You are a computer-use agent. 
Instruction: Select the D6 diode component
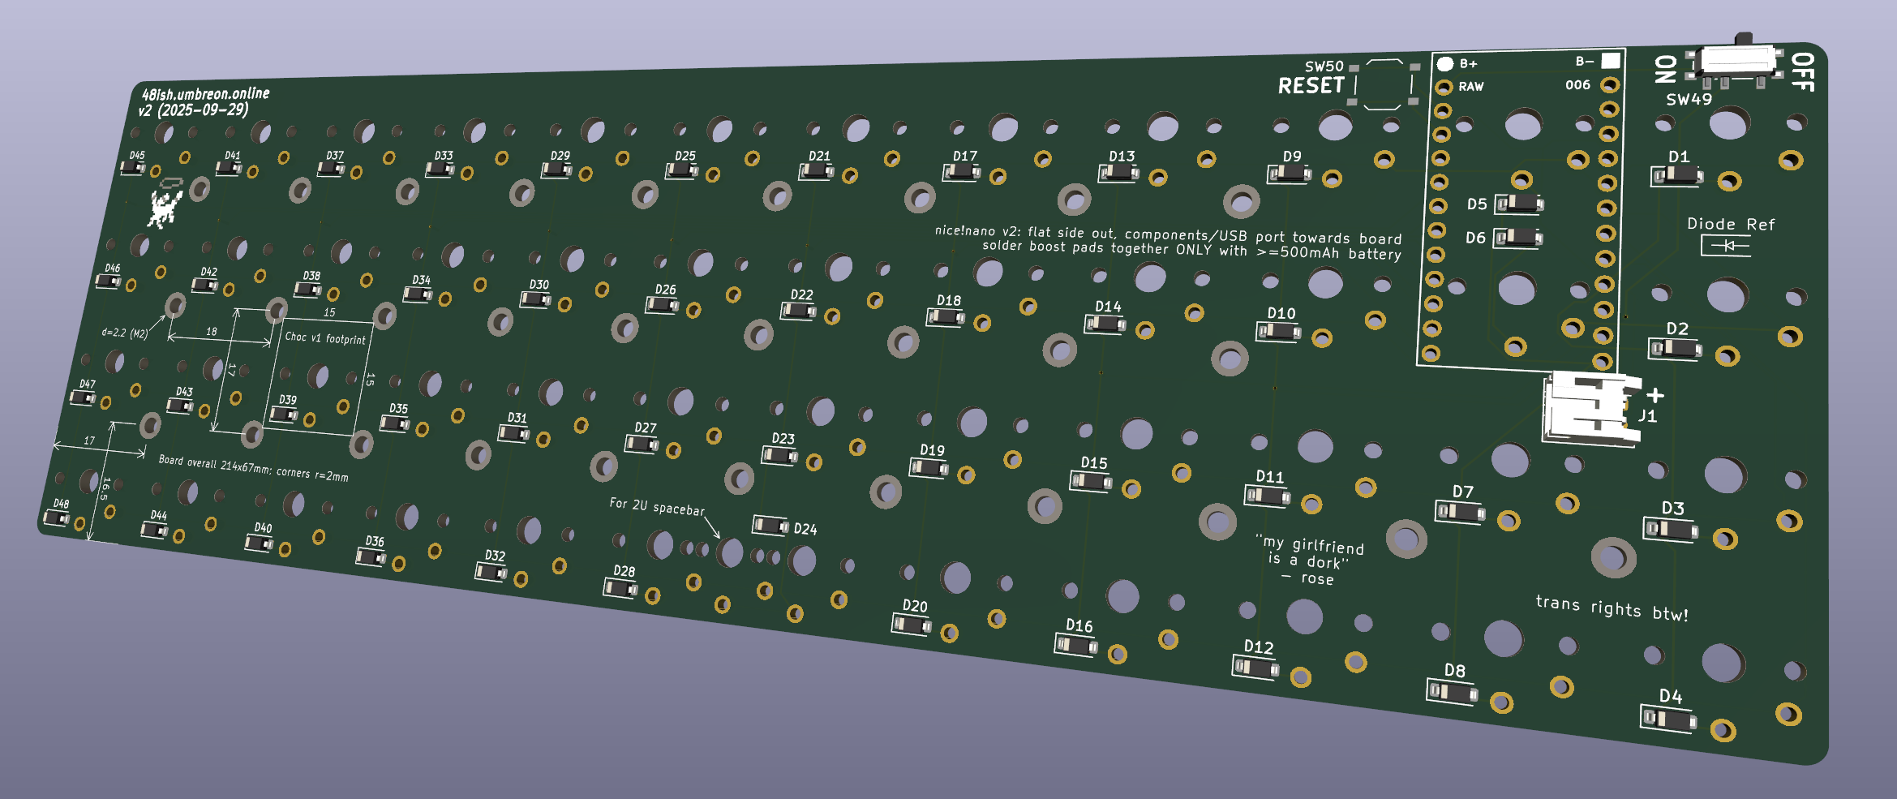pos(1518,238)
